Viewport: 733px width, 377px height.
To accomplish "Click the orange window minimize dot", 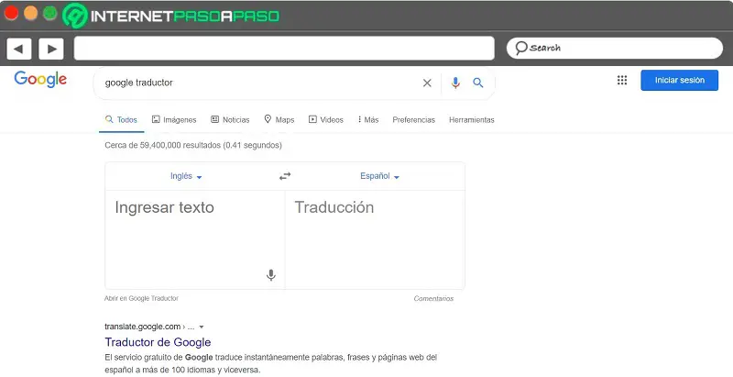I will (x=31, y=13).
